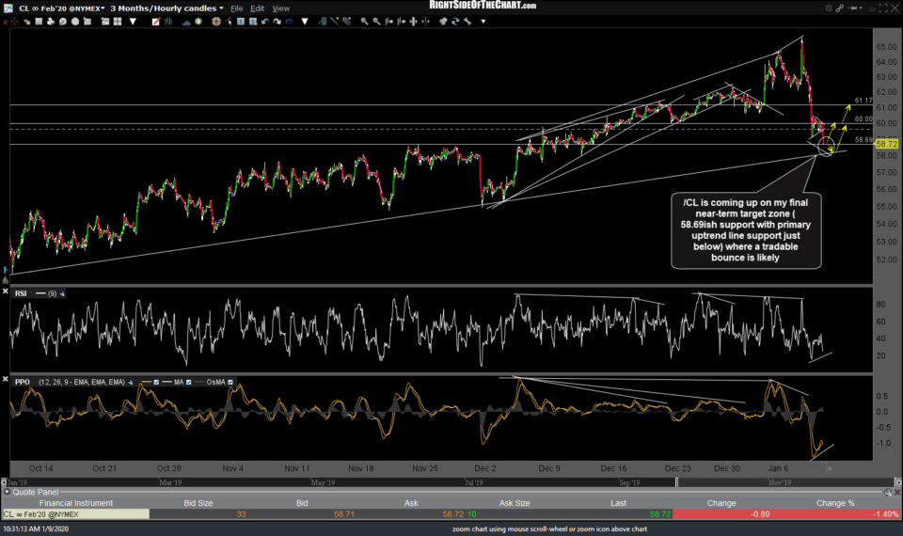Toggle the OsMA histogram checkbox
The image size is (903, 536).
click(x=231, y=382)
